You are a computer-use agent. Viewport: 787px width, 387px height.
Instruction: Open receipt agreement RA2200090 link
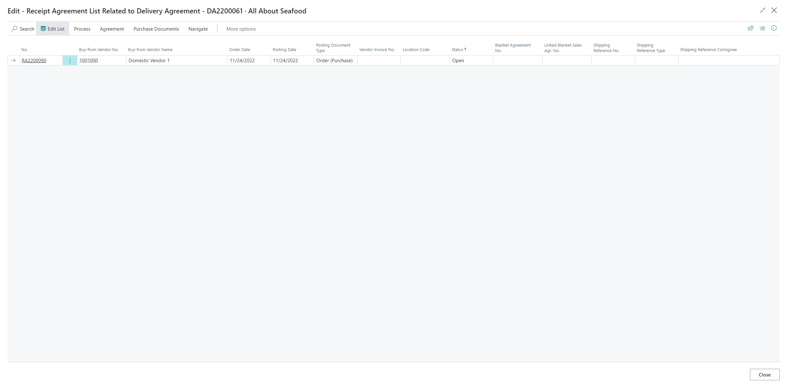[34, 60]
